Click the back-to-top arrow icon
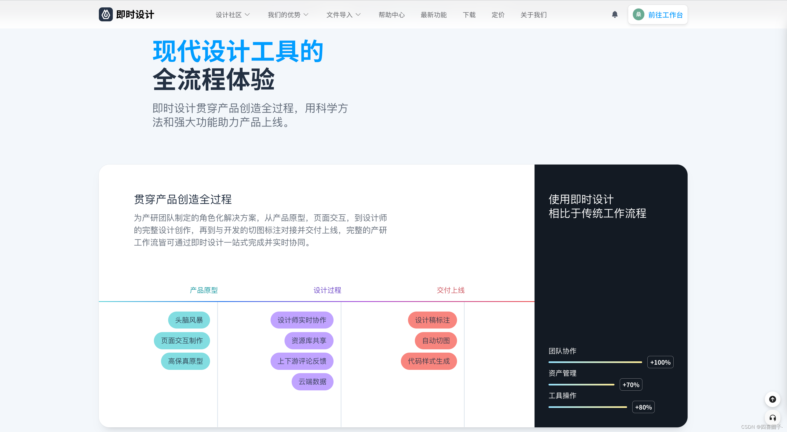The height and width of the screenshot is (432, 787). tap(772, 399)
